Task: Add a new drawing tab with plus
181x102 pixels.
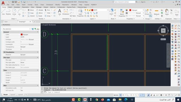Action: click(34, 22)
